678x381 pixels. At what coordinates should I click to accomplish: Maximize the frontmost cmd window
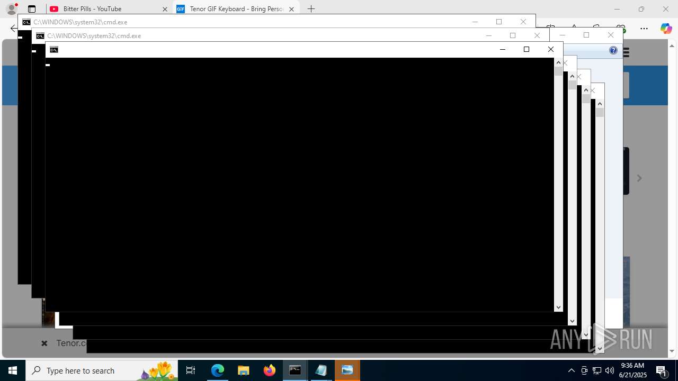(x=527, y=49)
